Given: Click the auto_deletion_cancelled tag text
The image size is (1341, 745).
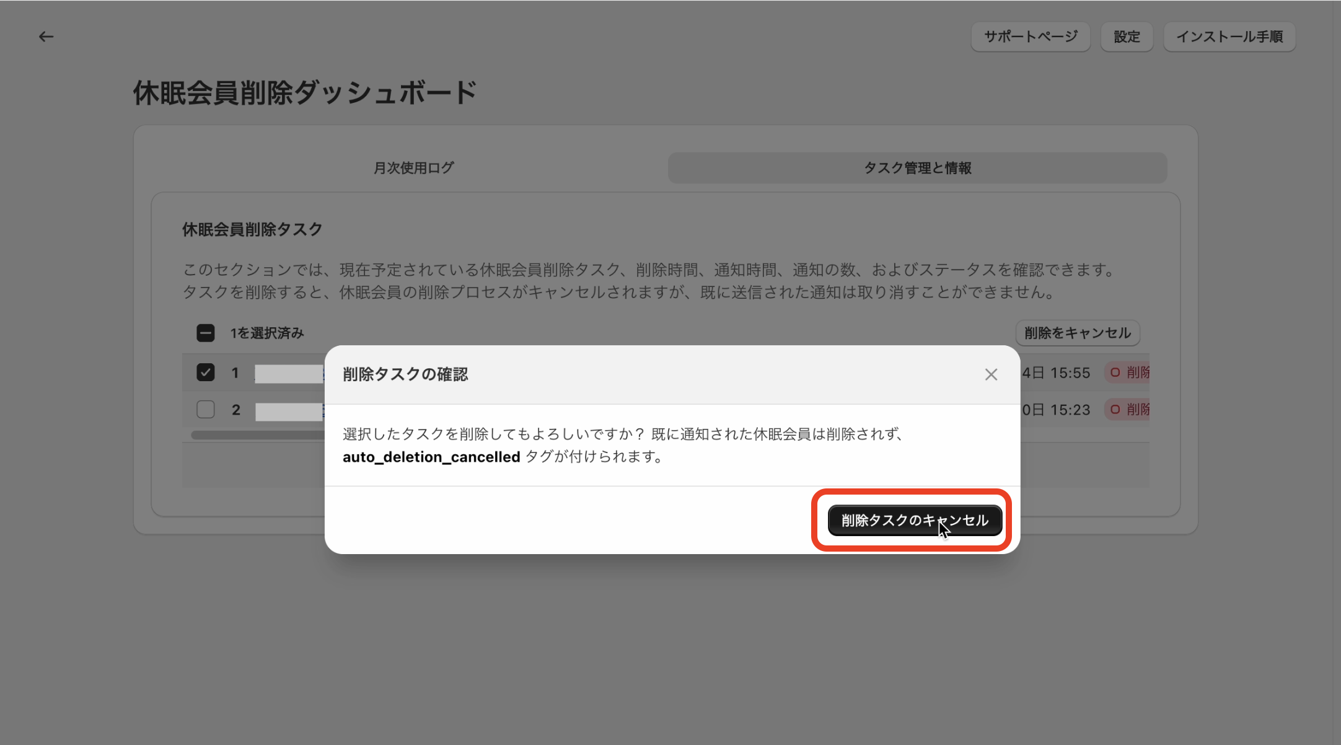Looking at the screenshot, I should [x=431, y=457].
